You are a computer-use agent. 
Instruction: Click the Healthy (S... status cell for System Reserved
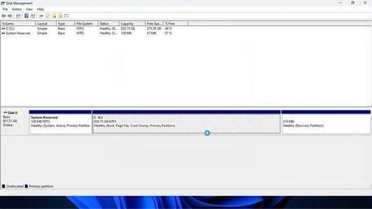click(x=109, y=33)
